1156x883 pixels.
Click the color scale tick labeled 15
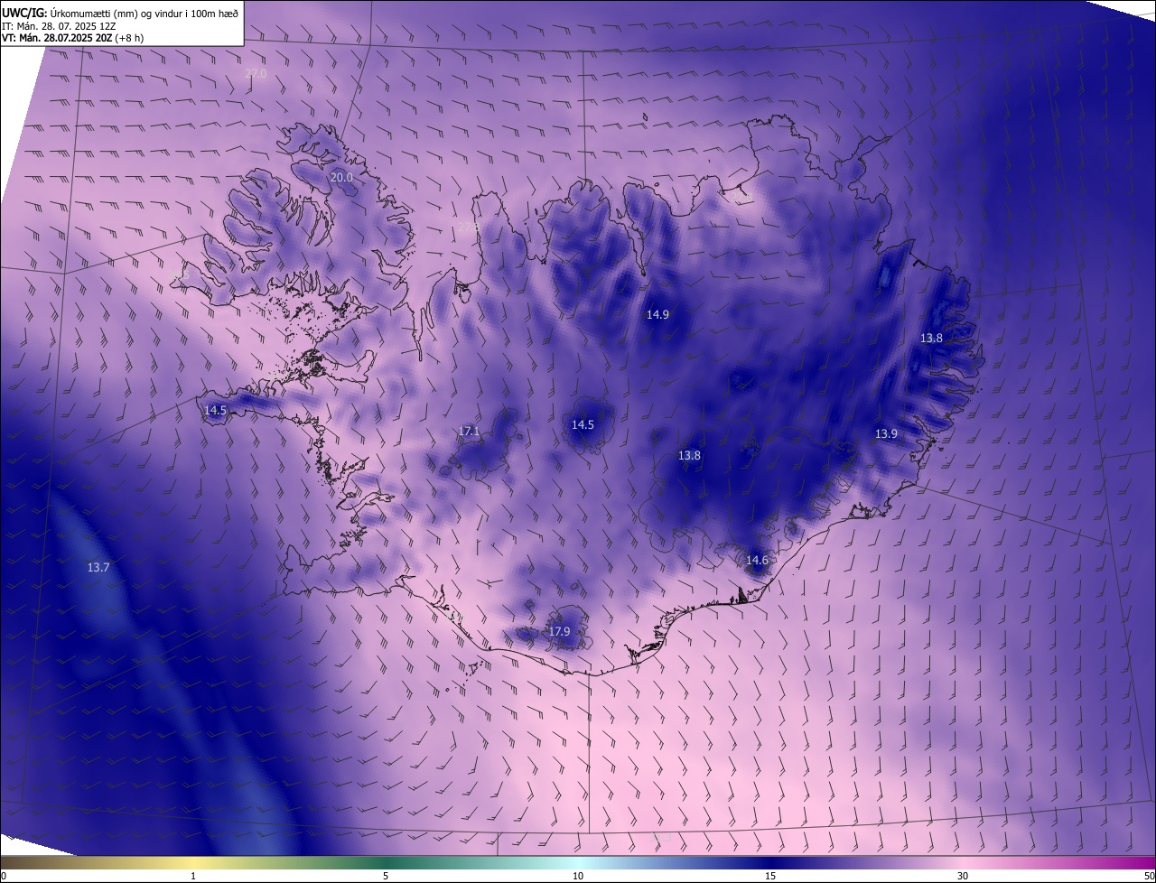pos(770,876)
